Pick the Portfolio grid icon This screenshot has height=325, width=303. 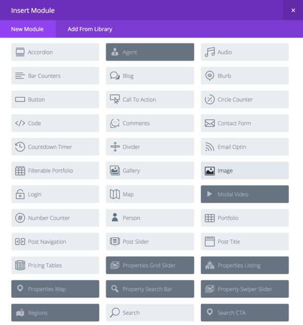click(210, 218)
